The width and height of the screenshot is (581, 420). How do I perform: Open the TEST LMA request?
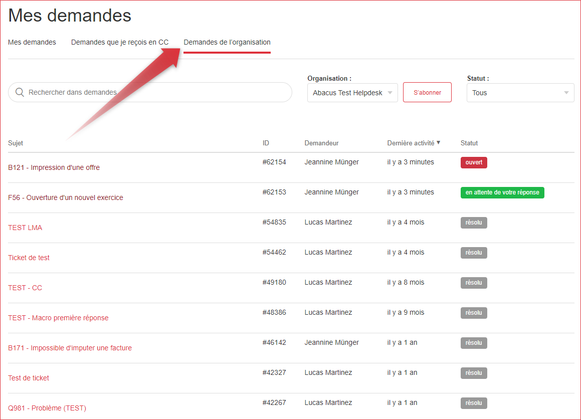tap(25, 228)
